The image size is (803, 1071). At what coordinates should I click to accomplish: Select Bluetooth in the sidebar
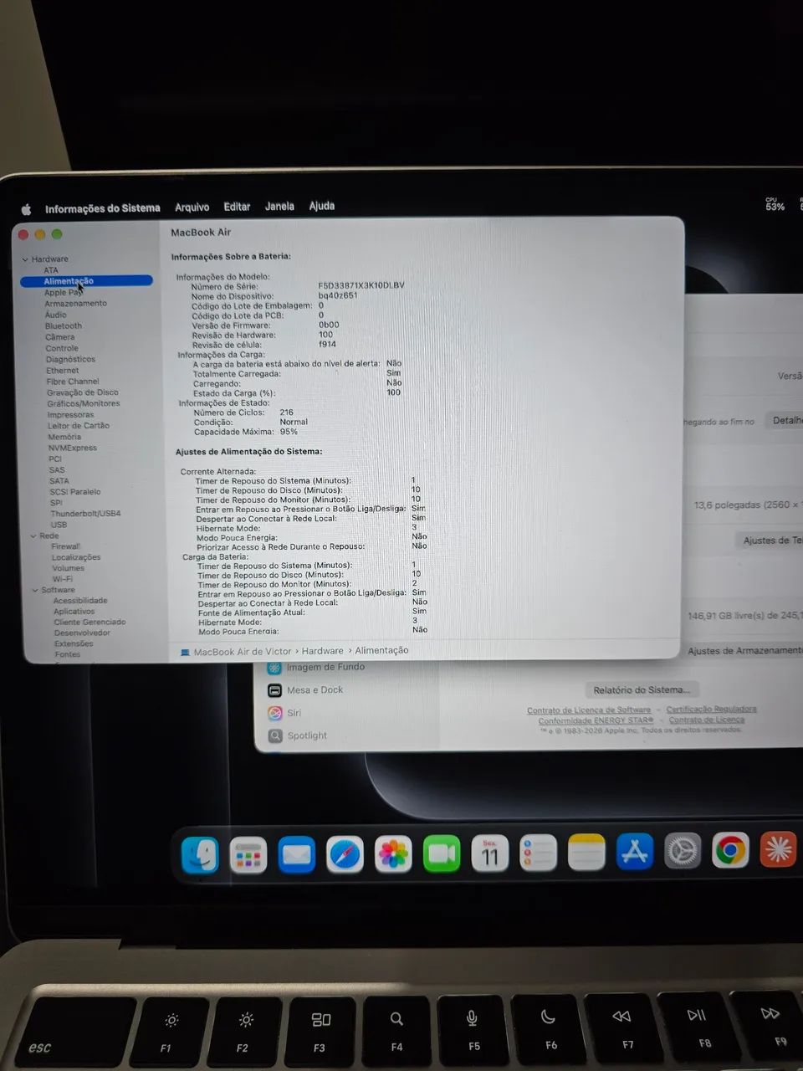tap(64, 326)
